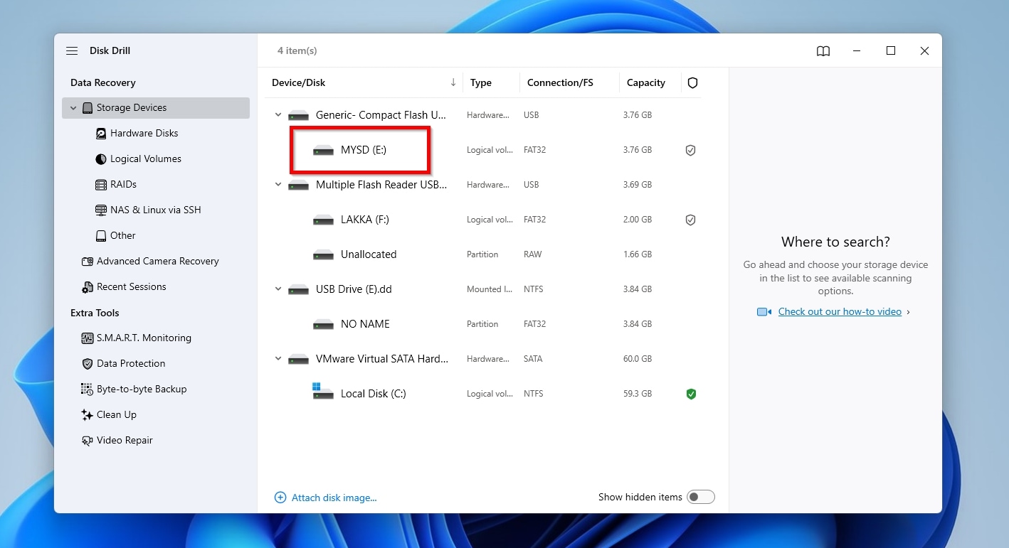Click the 60.0 GB capacity value
This screenshot has height=548, width=1009.
click(638, 359)
